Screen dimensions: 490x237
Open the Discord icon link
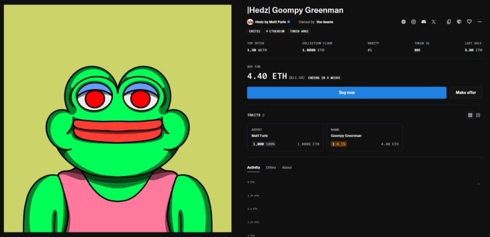tap(423, 22)
